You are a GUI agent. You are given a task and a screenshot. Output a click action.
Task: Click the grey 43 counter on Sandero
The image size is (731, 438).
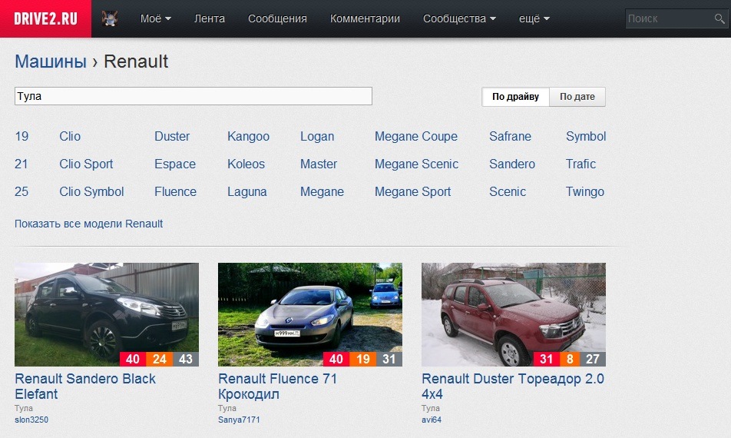[186, 359]
